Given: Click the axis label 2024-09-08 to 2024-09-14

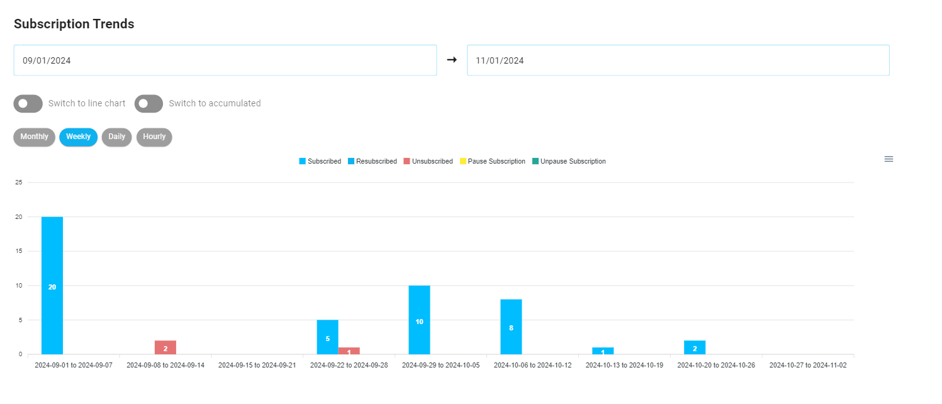Looking at the screenshot, I should click(165, 365).
